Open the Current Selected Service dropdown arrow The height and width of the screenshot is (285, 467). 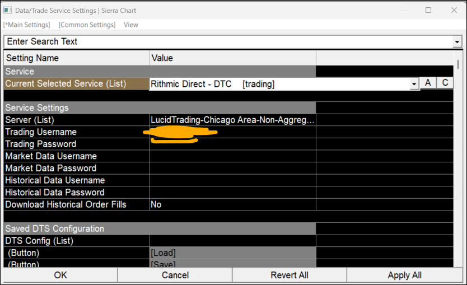[414, 84]
